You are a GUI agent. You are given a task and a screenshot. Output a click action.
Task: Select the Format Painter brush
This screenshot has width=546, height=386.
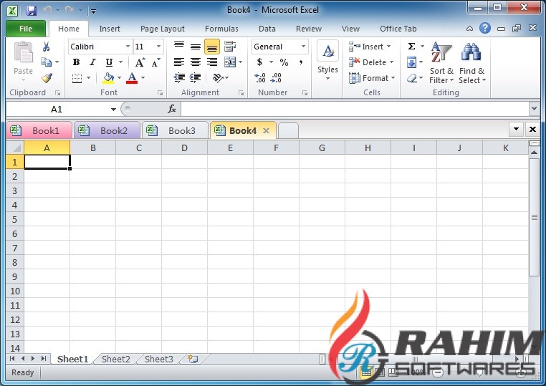[47, 77]
